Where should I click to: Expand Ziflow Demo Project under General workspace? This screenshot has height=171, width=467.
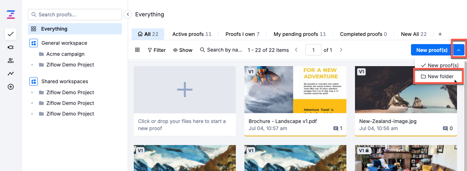[32, 65]
